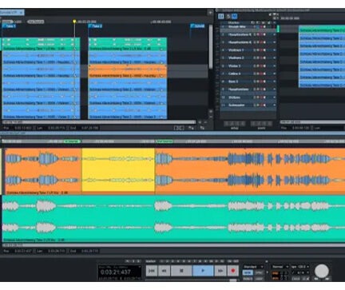The image size is (345, 290).
Task: Click global Mute button in track panel
Action: click(x=234, y=17)
